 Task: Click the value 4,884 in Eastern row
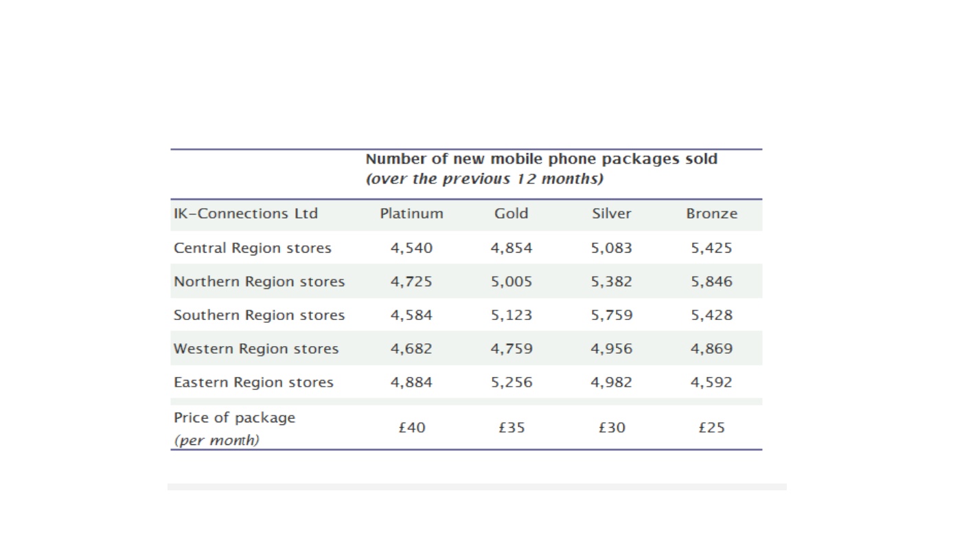(411, 383)
